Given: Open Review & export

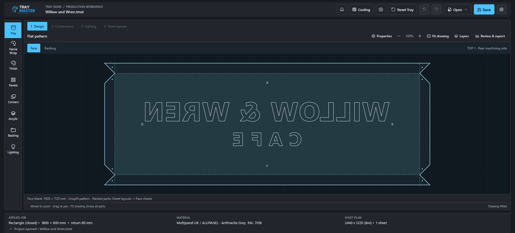Looking at the screenshot, I should [490, 36].
